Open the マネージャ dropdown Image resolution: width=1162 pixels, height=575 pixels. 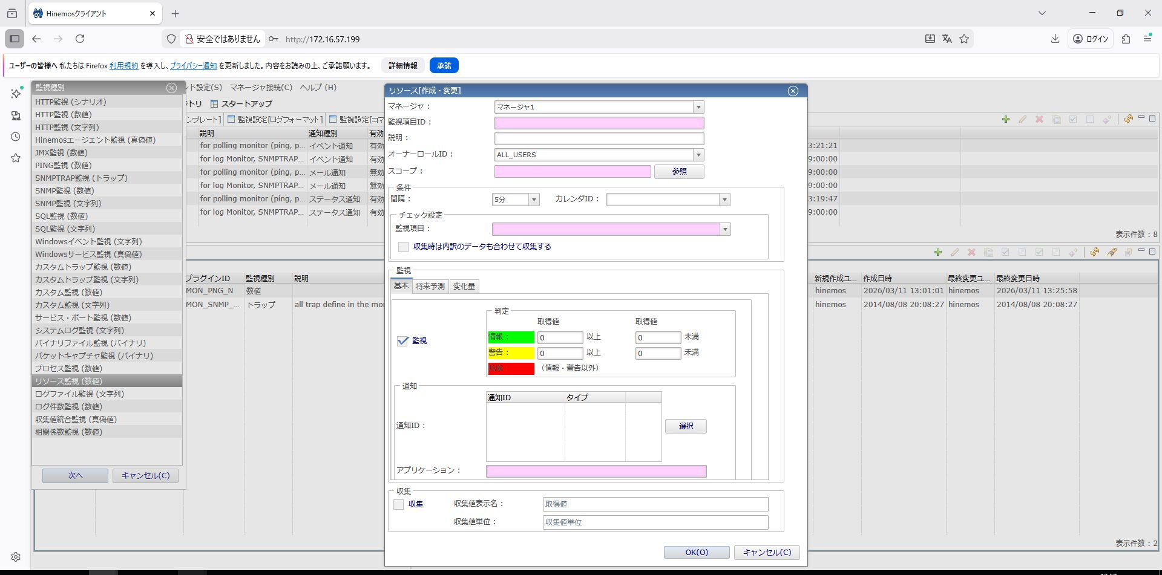[x=698, y=107]
